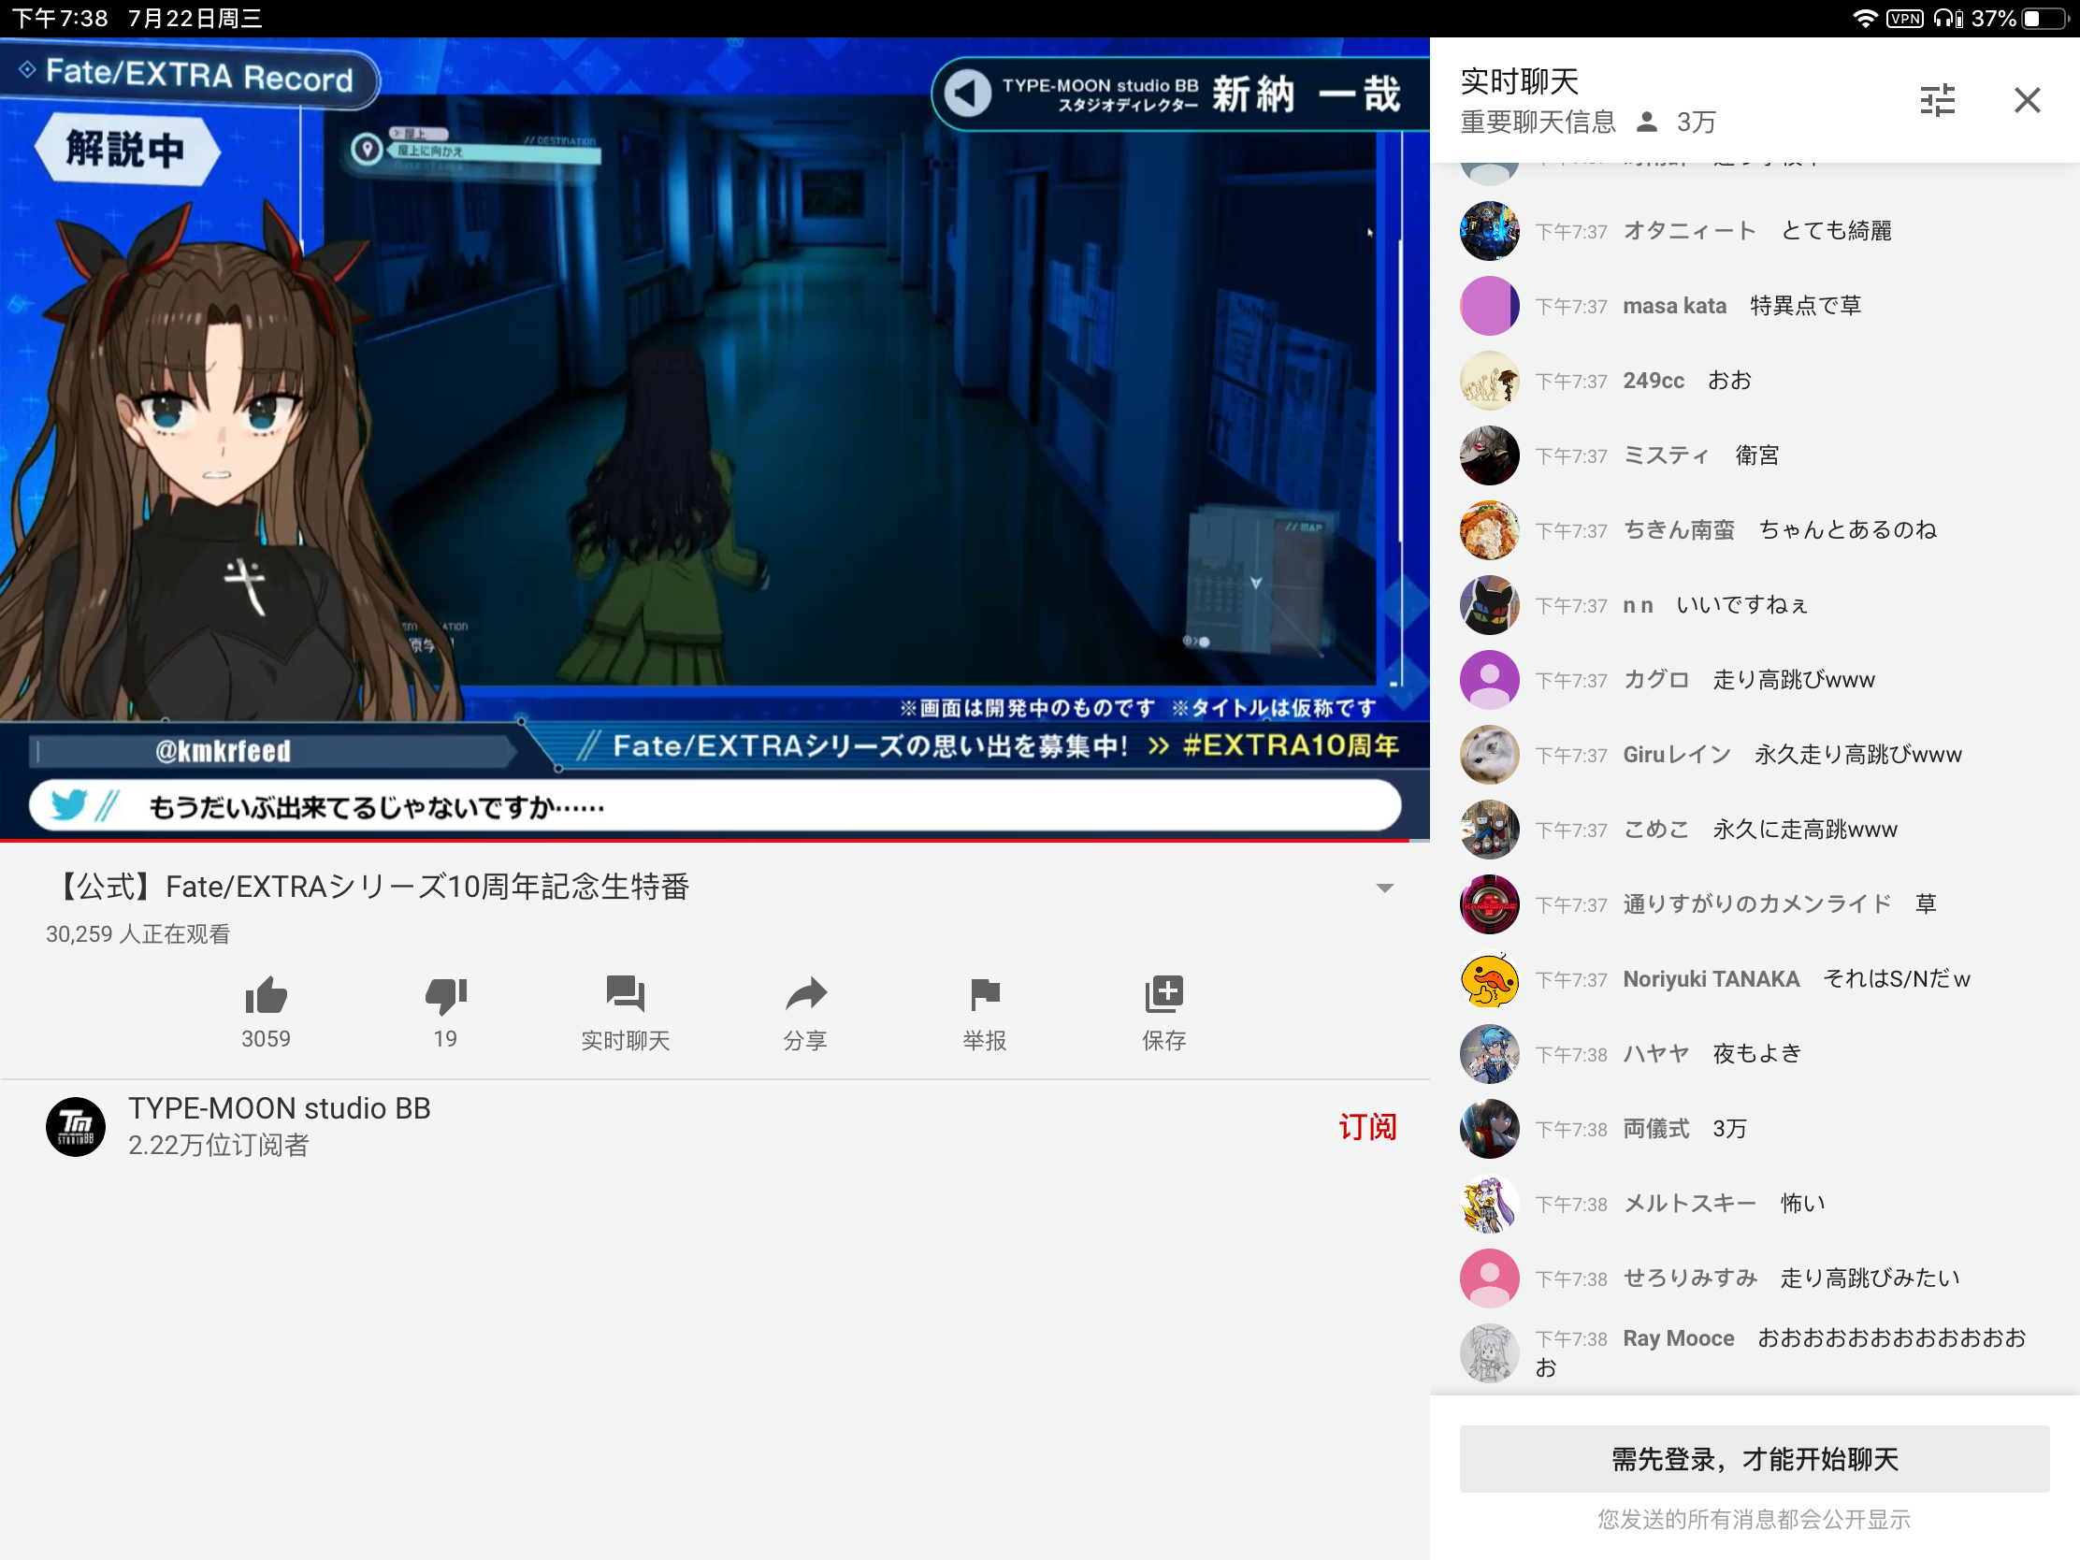Open メルトスキー user avatar
The height and width of the screenshot is (1560, 2080).
click(x=1490, y=1204)
